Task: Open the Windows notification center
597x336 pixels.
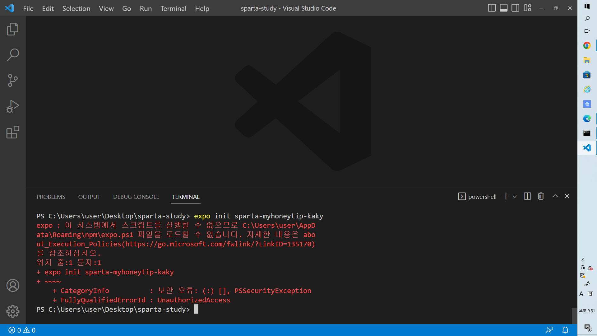Action: (x=587, y=328)
